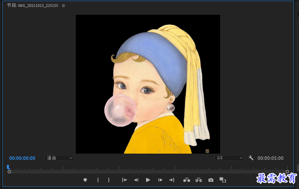Click the program tab IMG_20211013_225155
Screen dimensions: 299x189
point(33,5)
